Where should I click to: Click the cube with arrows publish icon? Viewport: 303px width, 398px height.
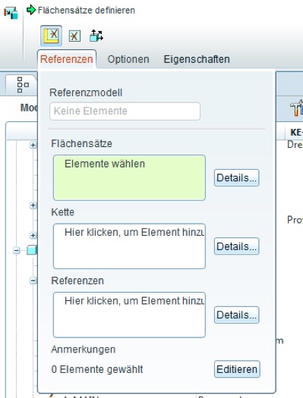tap(96, 36)
